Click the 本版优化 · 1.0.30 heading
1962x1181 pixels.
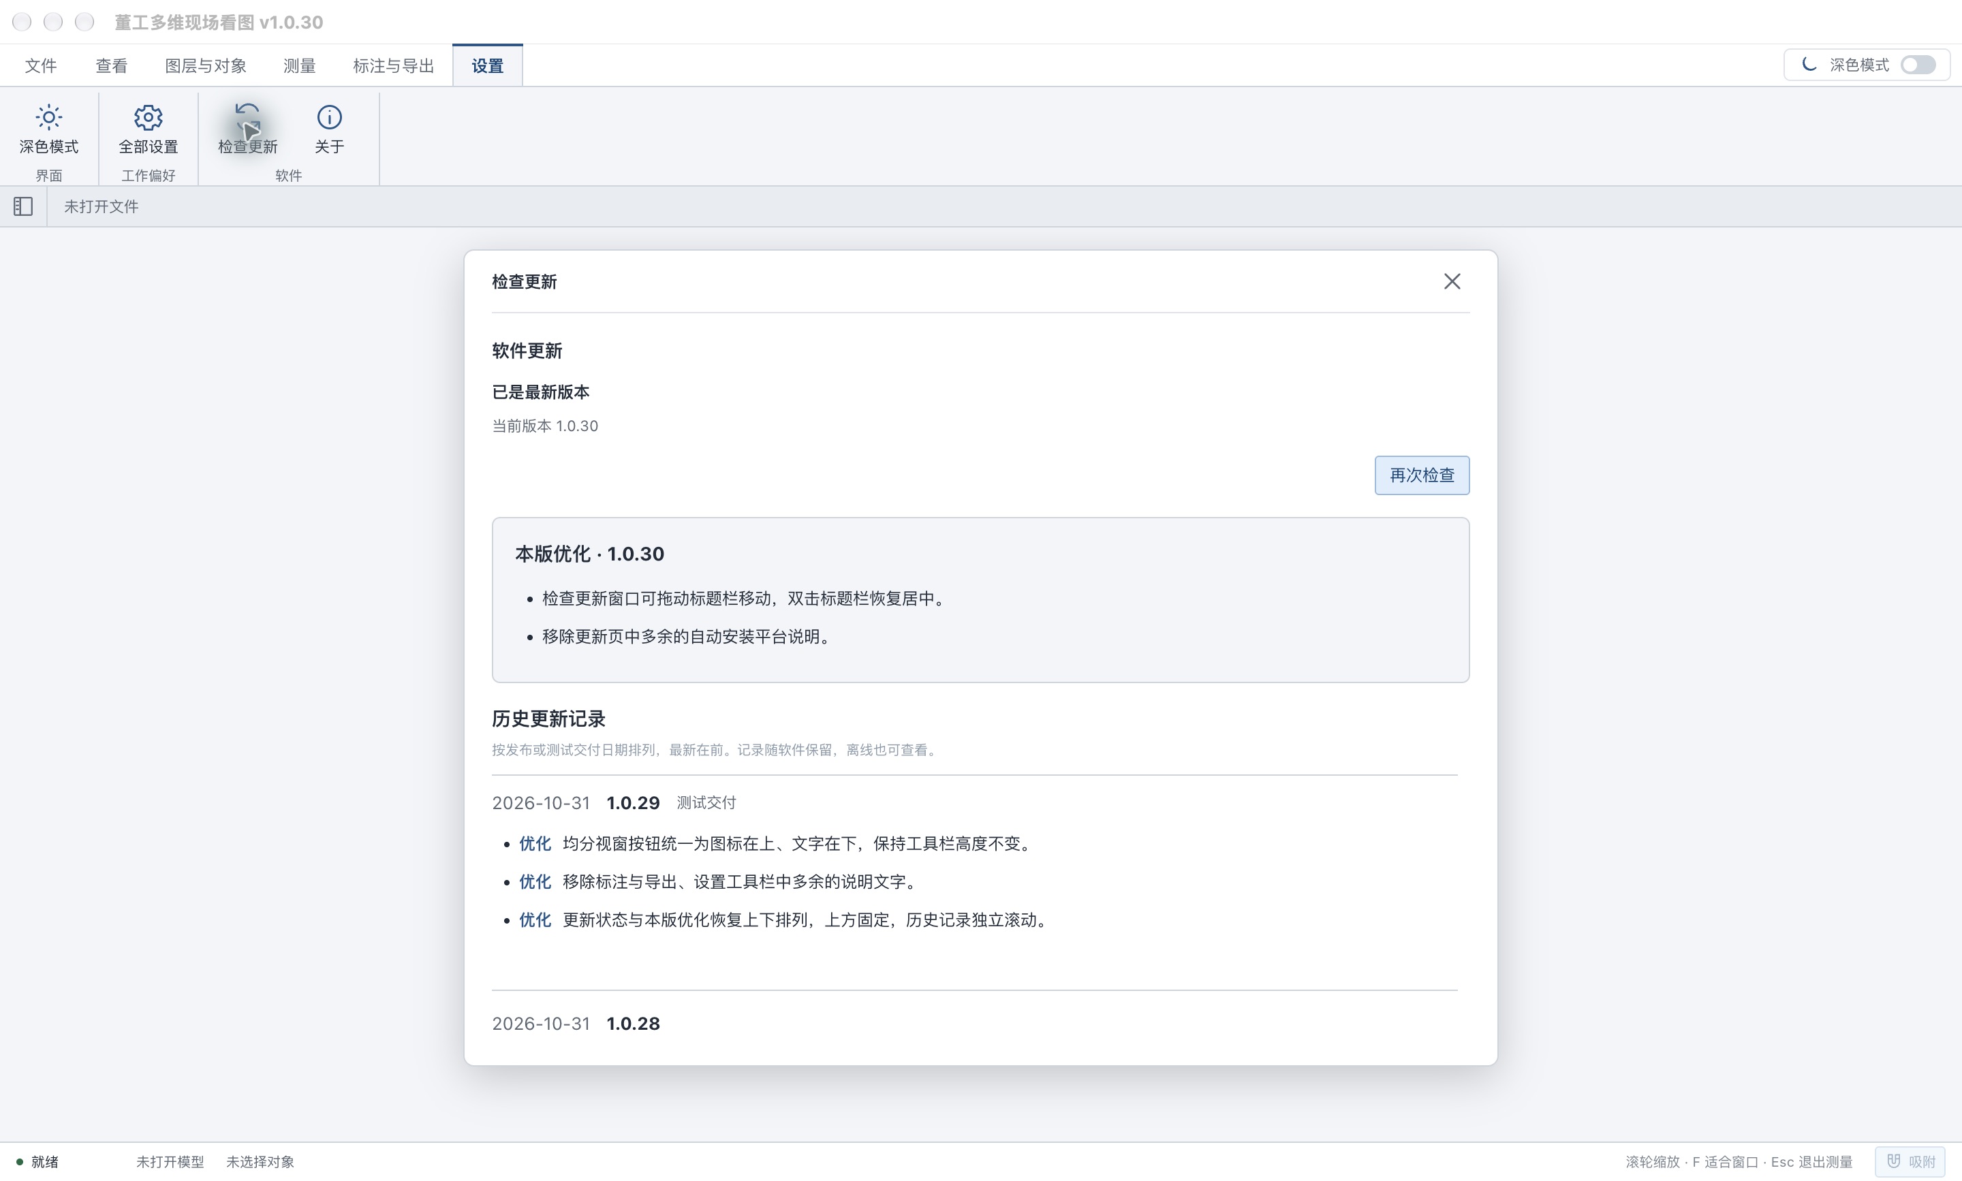click(x=590, y=554)
